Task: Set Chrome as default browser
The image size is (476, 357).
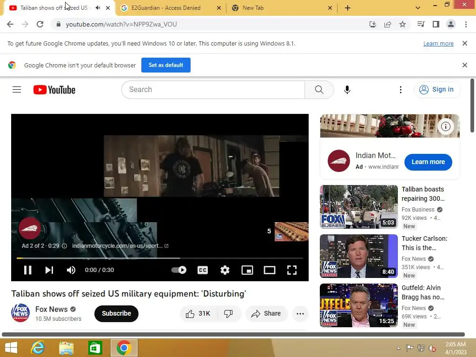Action: pyautogui.click(x=166, y=65)
